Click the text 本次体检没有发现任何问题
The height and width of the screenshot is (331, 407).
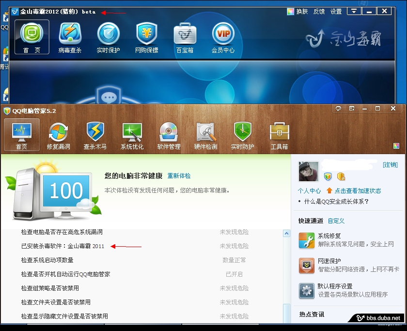[x=140, y=190]
